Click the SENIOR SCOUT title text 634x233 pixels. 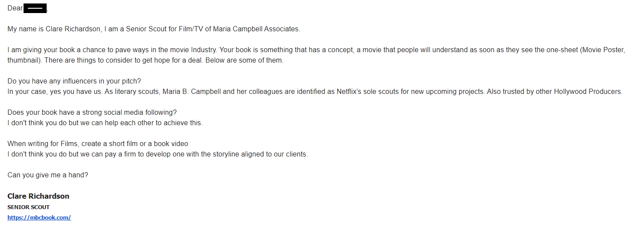coord(28,207)
